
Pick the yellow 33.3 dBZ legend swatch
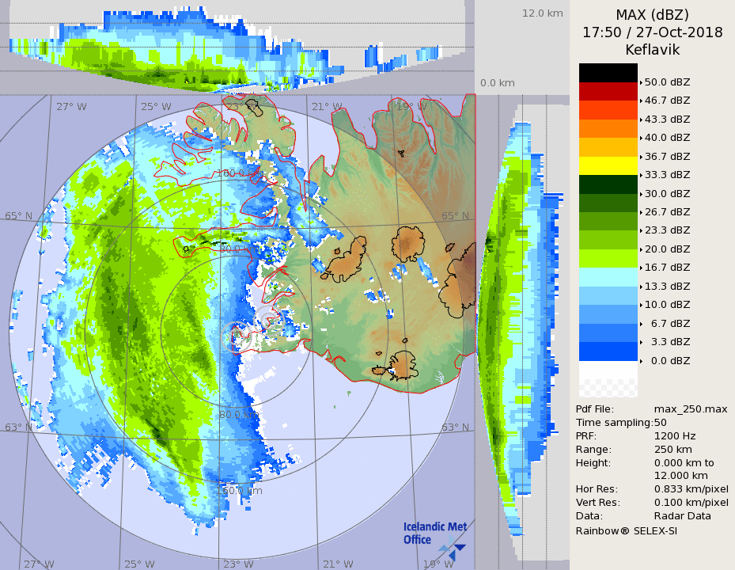click(608, 165)
